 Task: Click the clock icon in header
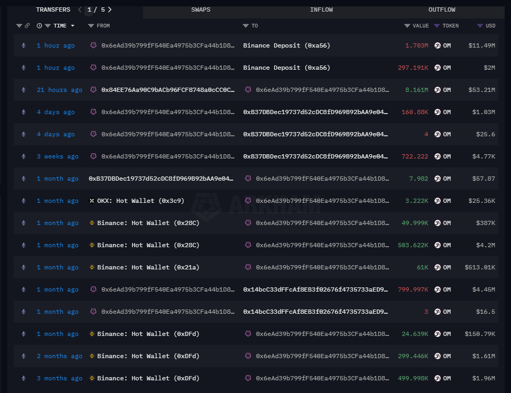[x=40, y=26]
